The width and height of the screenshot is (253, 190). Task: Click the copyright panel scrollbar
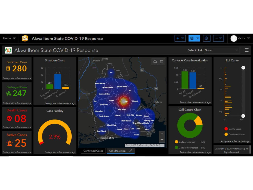(250, 150)
